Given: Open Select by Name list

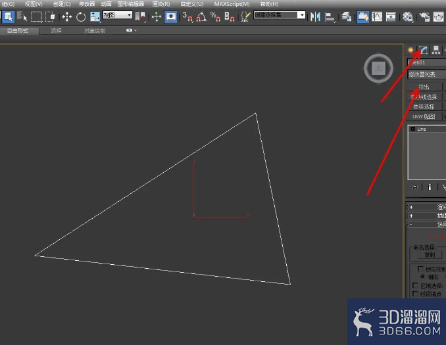Looking at the screenshot, I should (x=22, y=16).
